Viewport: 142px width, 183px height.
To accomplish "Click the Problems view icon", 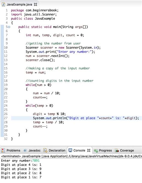I will 3,150.
